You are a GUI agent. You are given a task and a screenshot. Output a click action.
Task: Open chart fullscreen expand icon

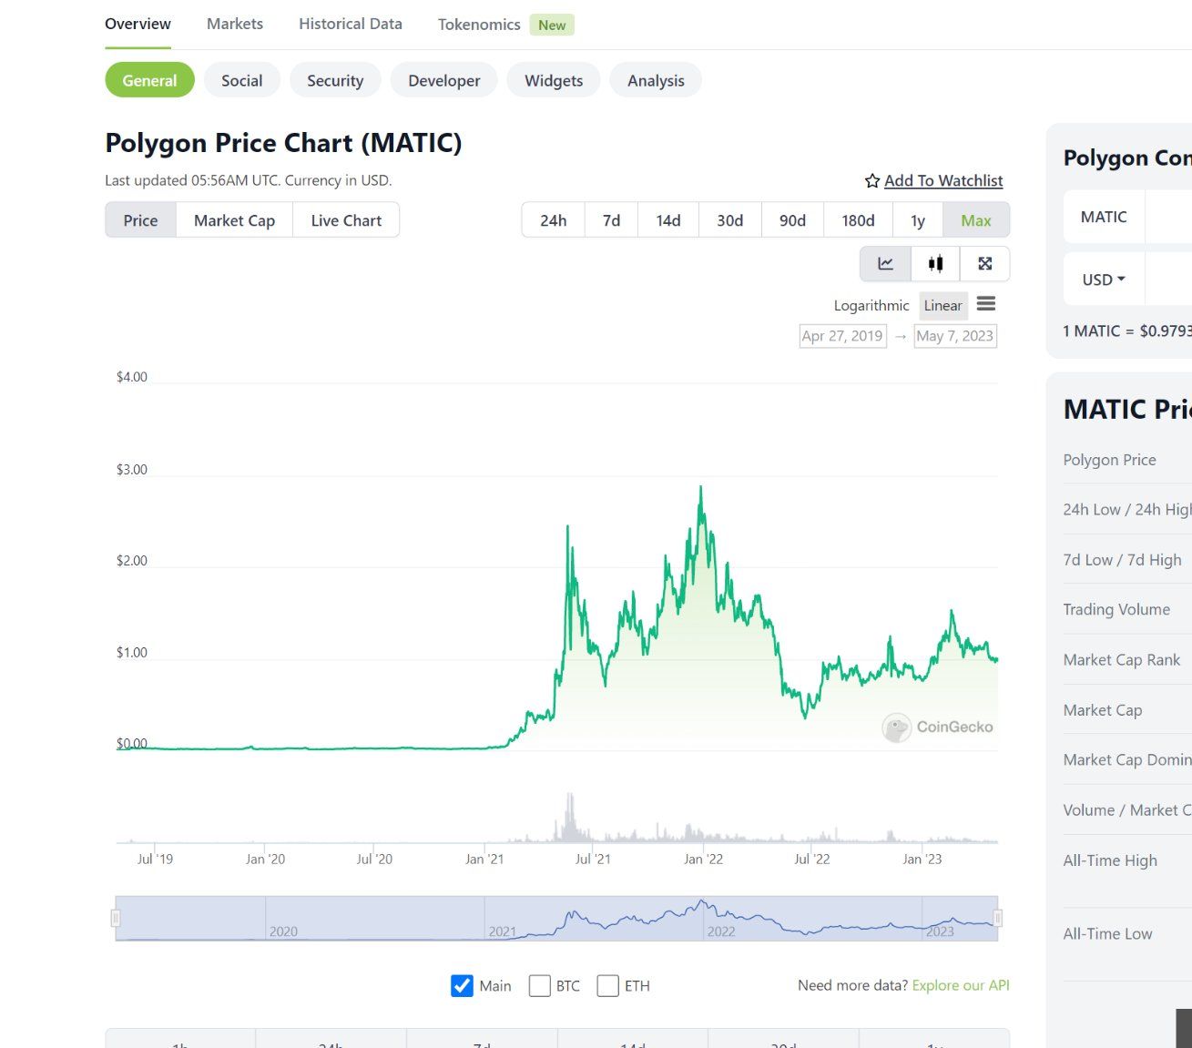click(984, 264)
